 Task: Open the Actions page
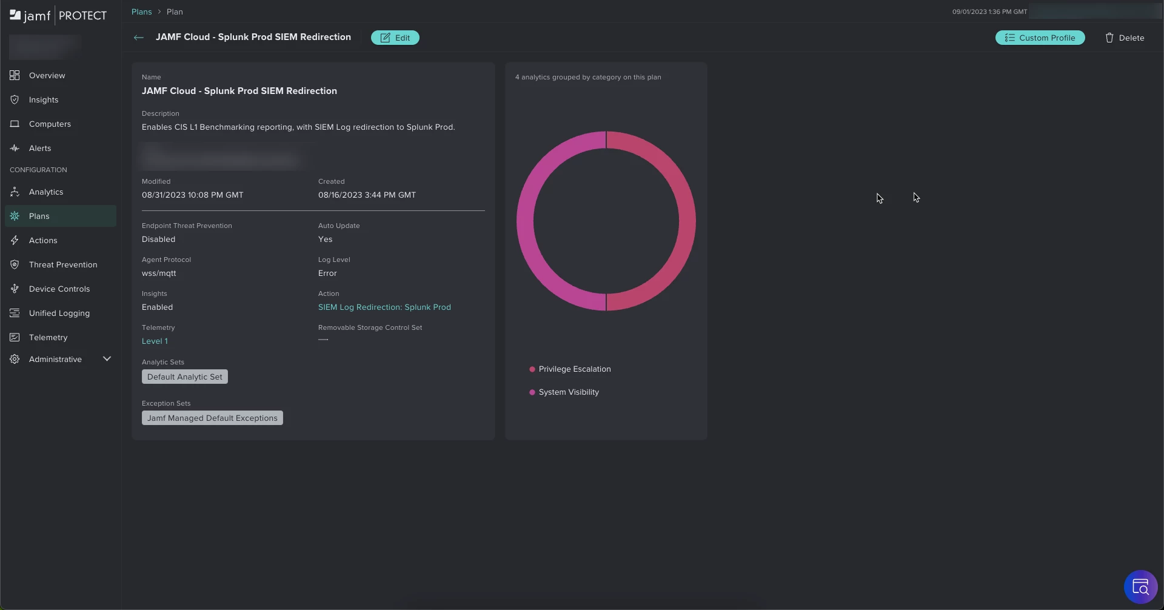pyautogui.click(x=43, y=240)
